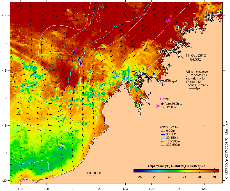Click the '150-300m' depth label

coord(173,141)
